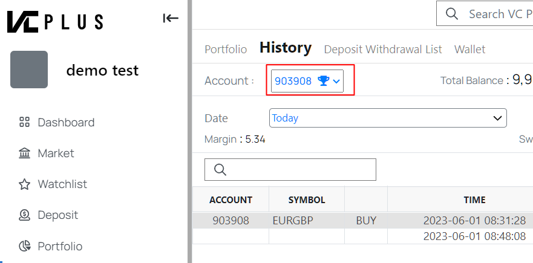This screenshot has width=533, height=263.
Task: Open the account 903908 dropdown
Action: (307, 80)
